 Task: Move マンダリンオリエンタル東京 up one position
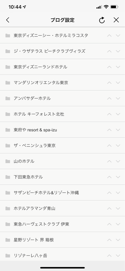pos(109,83)
